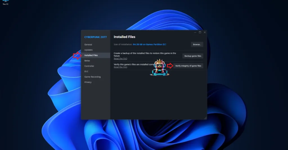Viewport: 288px width, 150px height.
Task: Click the Browse... button
Action: point(197,44)
